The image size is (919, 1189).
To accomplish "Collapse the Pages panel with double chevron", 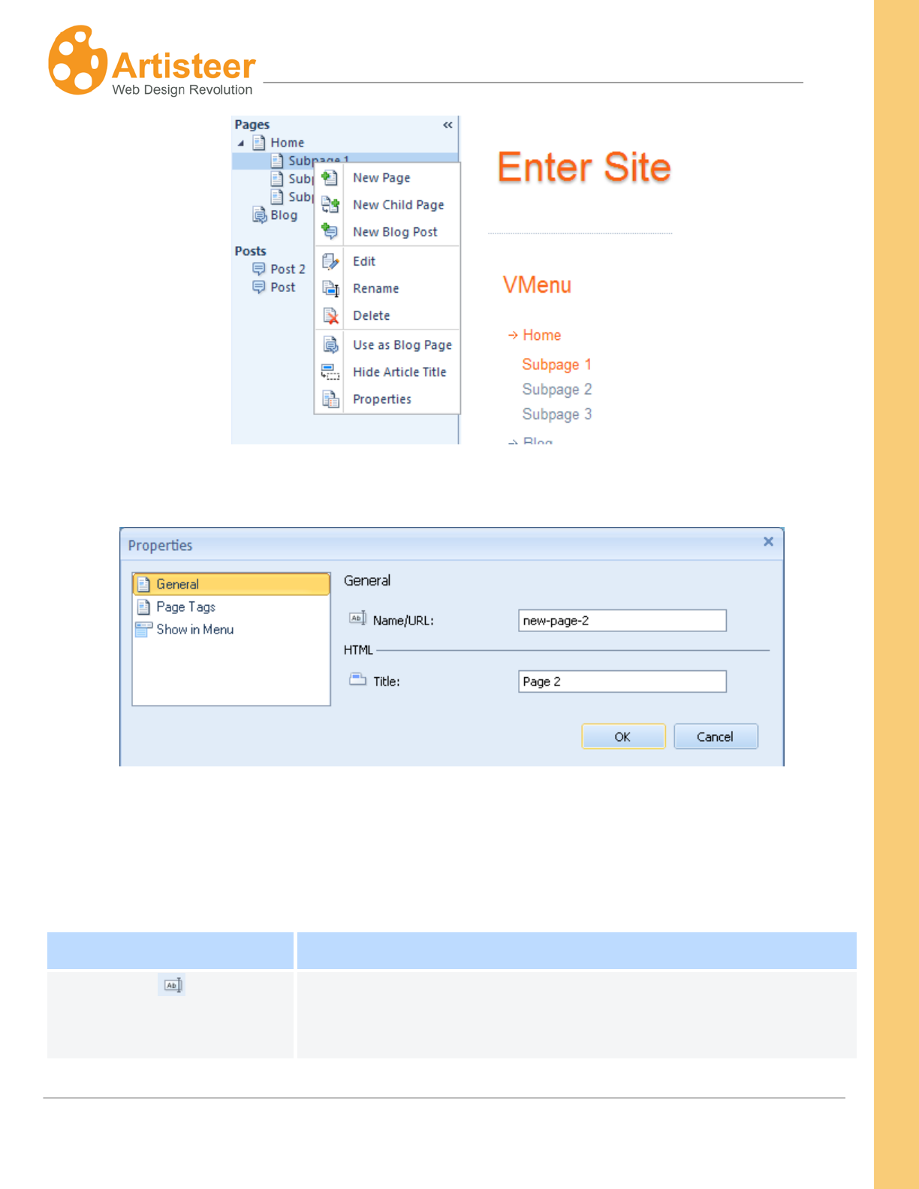I will (447, 125).
